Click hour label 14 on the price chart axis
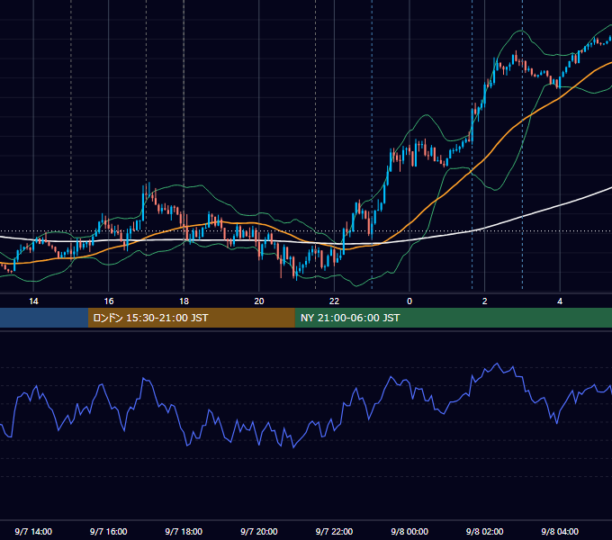 (x=33, y=301)
